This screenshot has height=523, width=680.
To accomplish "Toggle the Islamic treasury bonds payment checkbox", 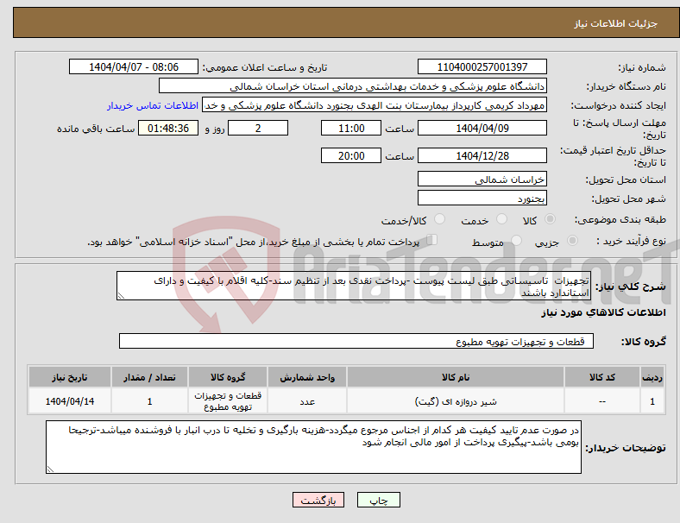I will (x=432, y=239).
